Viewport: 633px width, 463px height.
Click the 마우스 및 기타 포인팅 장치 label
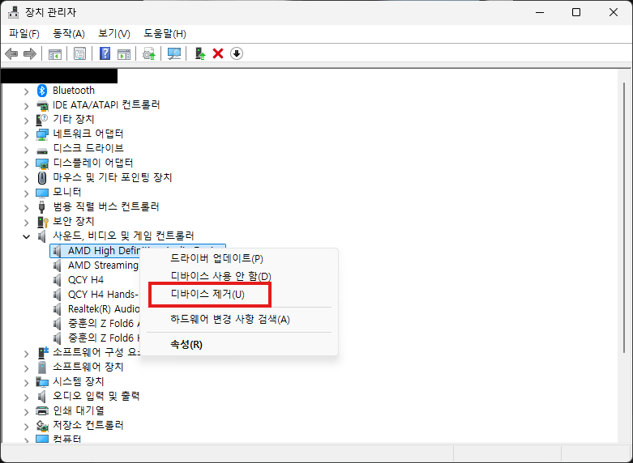[113, 177]
